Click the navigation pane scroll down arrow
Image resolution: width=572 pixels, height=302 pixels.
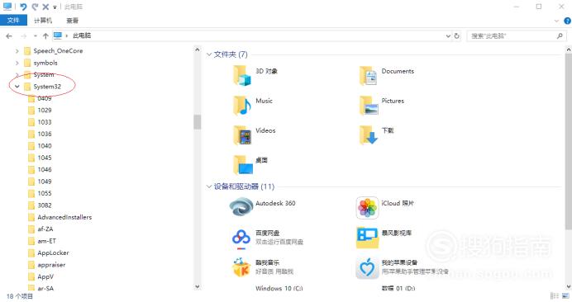pos(198,286)
